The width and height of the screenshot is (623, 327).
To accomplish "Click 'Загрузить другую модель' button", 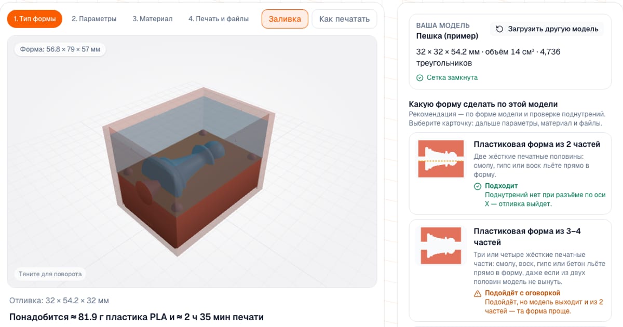I will tap(547, 29).
